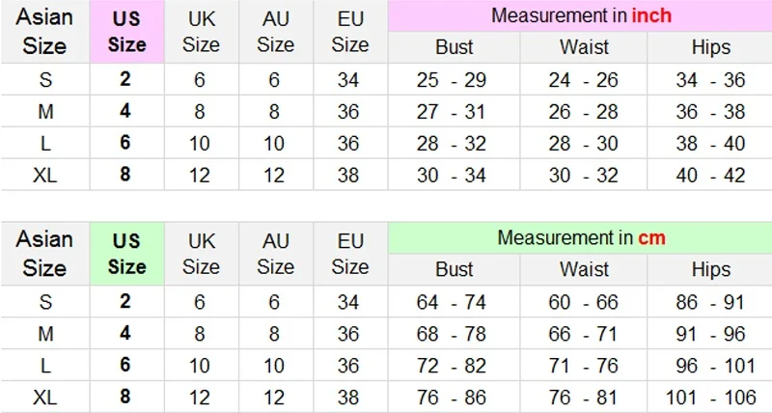Click the "101 - 106" hips measurement cell
The image size is (772, 413).
click(710, 398)
